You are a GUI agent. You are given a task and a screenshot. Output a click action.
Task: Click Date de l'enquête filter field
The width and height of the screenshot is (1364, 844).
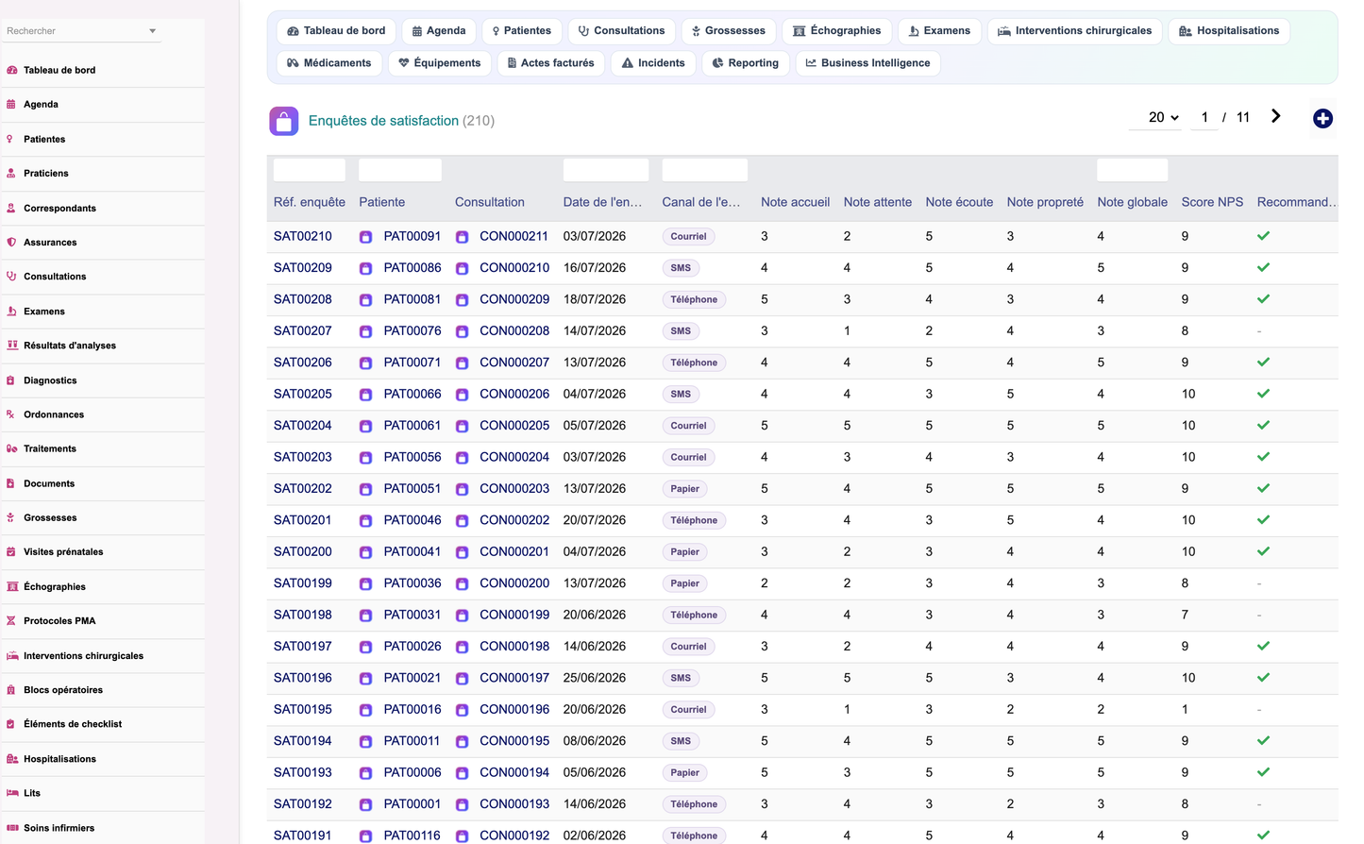(x=606, y=170)
